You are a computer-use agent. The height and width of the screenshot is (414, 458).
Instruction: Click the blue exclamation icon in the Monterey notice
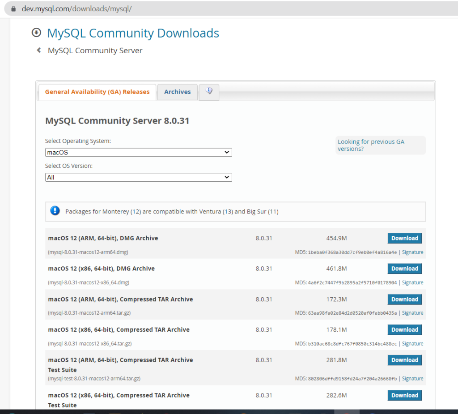coord(55,210)
